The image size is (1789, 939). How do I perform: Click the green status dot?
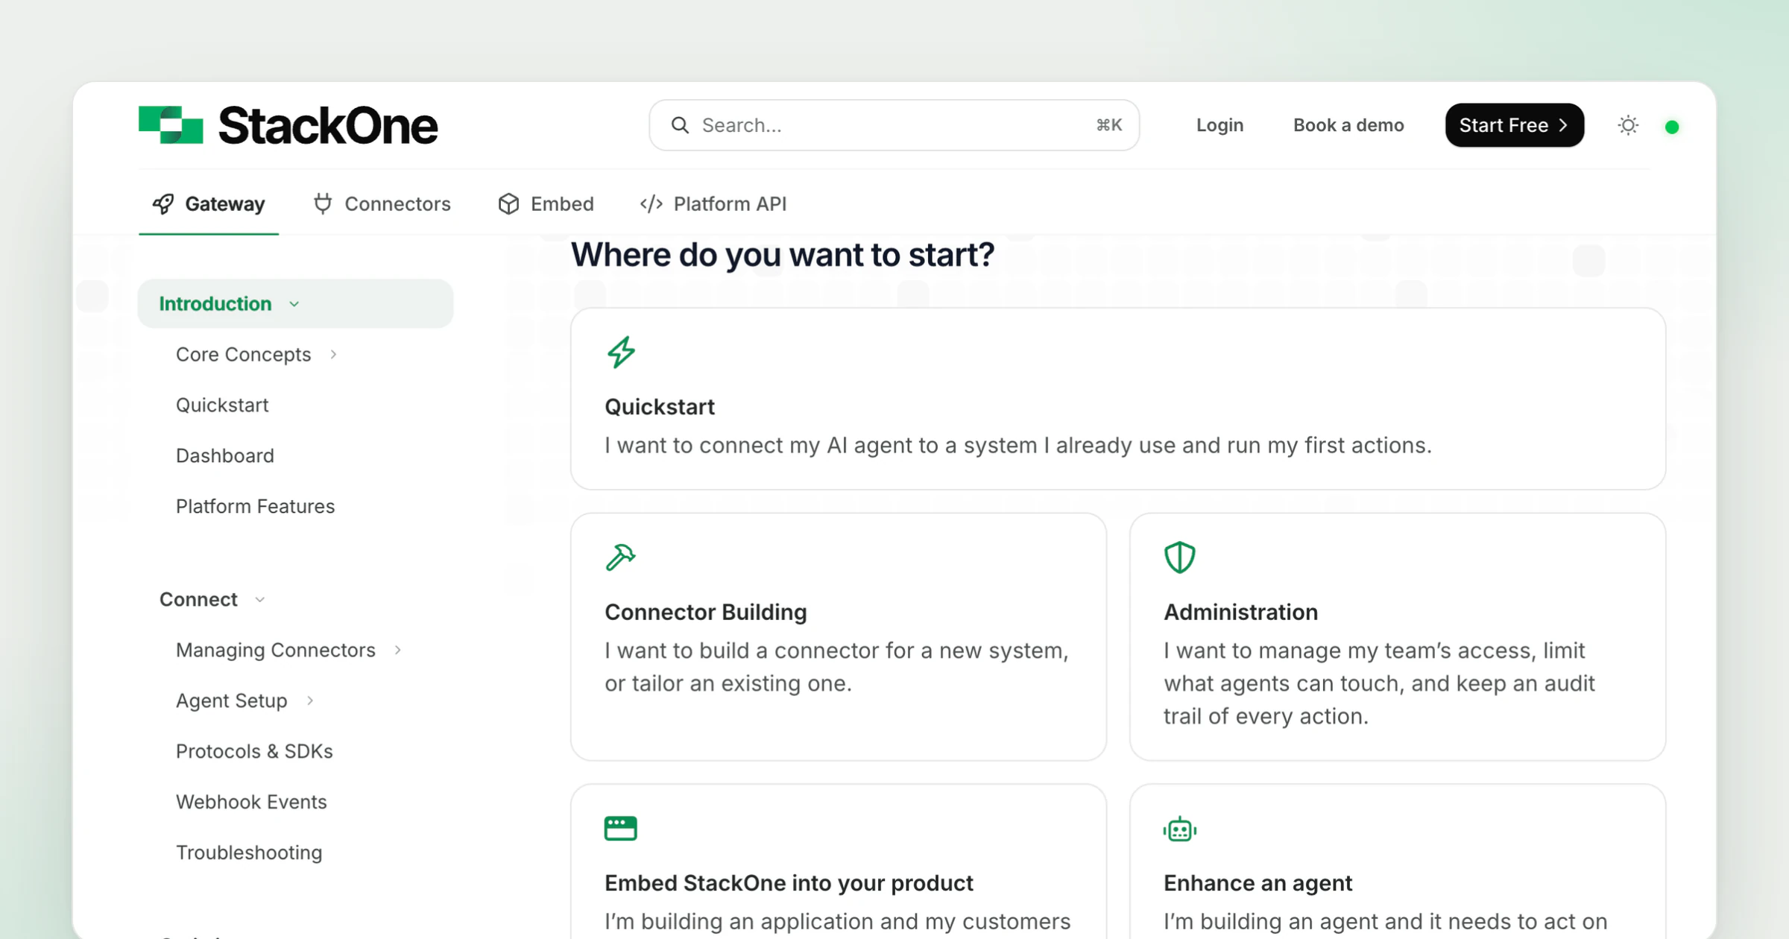coord(1672,127)
